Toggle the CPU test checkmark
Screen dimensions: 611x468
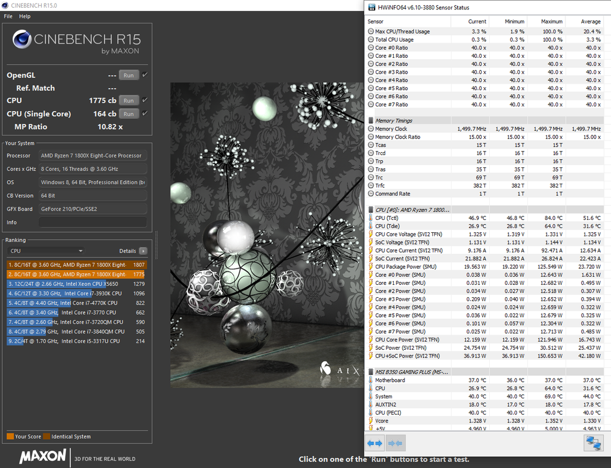[145, 100]
